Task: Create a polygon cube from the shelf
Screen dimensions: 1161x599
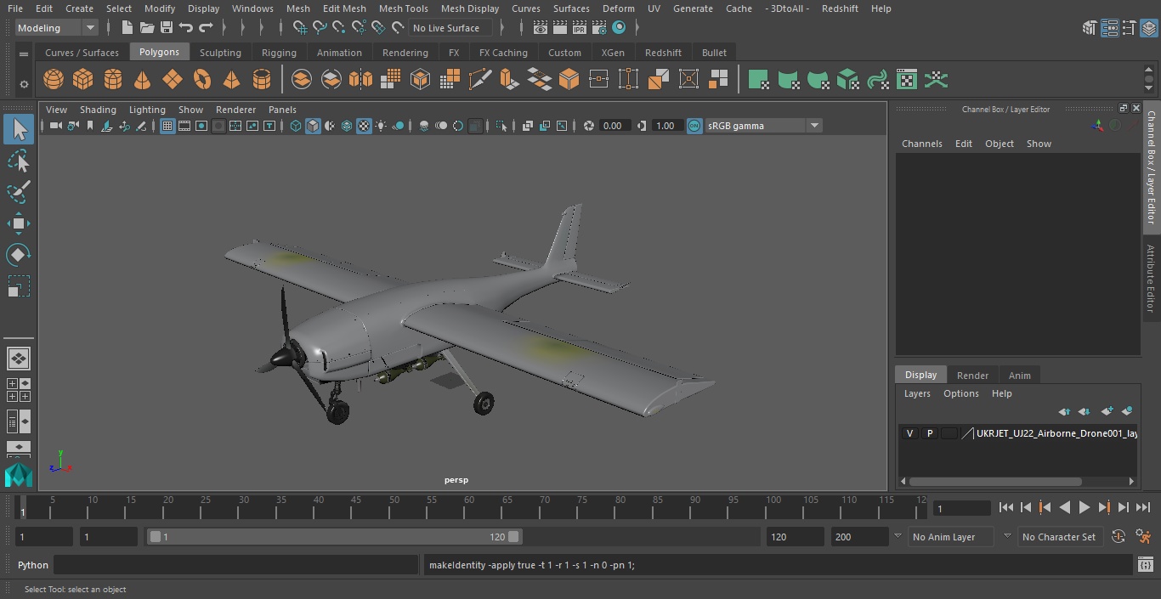Action: pyautogui.click(x=82, y=80)
